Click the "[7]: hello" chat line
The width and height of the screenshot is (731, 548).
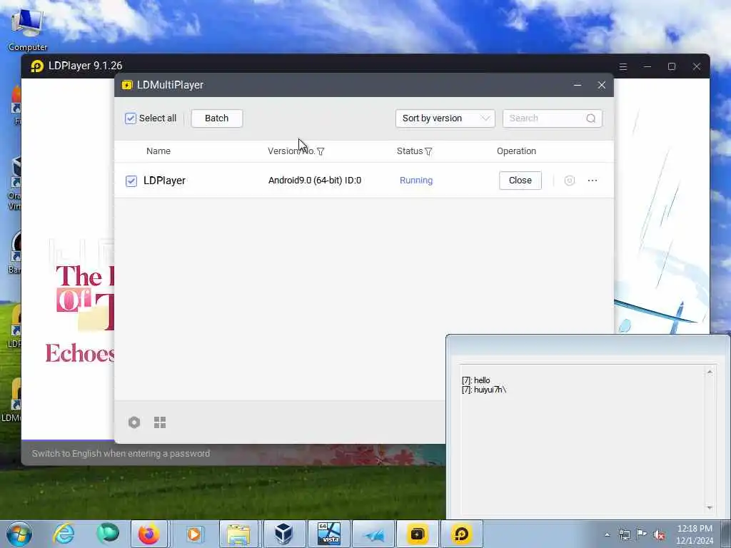476,380
